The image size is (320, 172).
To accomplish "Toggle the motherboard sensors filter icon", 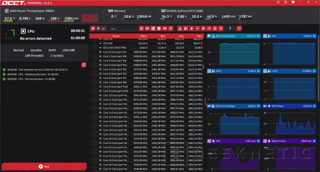I will 153,29.
